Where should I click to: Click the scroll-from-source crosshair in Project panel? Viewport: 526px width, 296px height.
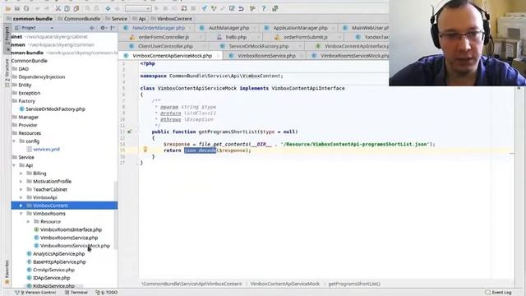coord(91,28)
